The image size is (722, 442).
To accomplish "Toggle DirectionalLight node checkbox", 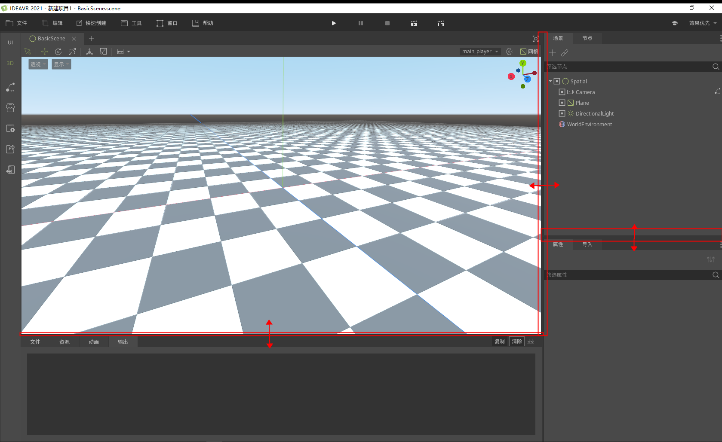I will (x=562, y=113).
